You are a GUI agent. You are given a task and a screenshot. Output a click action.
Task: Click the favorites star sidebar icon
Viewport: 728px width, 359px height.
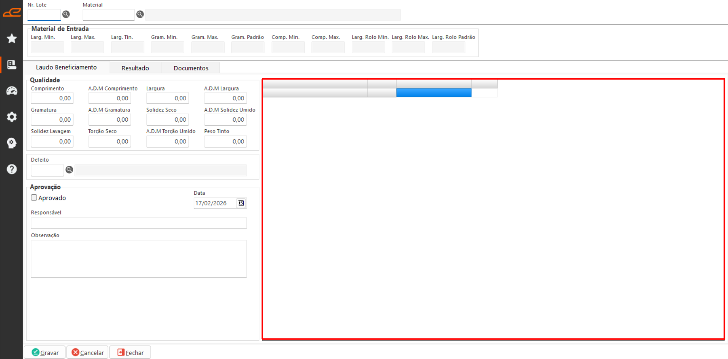click(12, 38)
